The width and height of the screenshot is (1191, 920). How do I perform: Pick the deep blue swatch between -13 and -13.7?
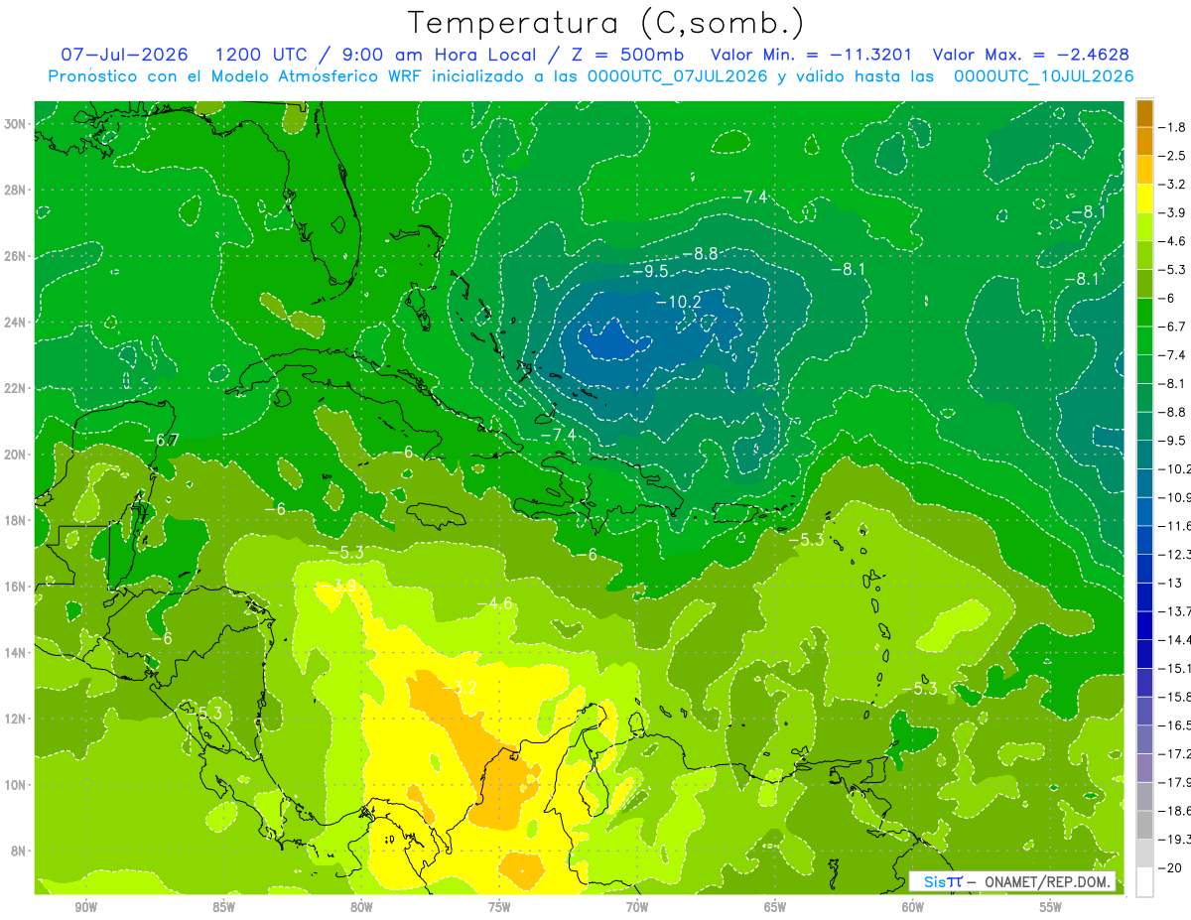[1144, 596]
